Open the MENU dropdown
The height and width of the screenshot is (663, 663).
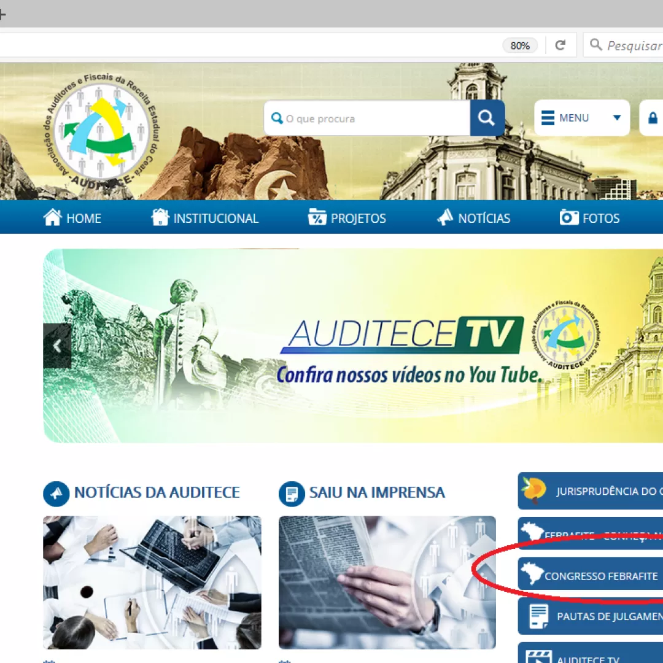(582, 117)
